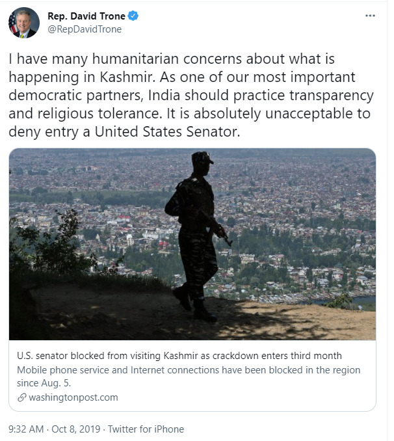Open the three-dot more options menu
The image size is (394, 441).
tap(370, 16)
